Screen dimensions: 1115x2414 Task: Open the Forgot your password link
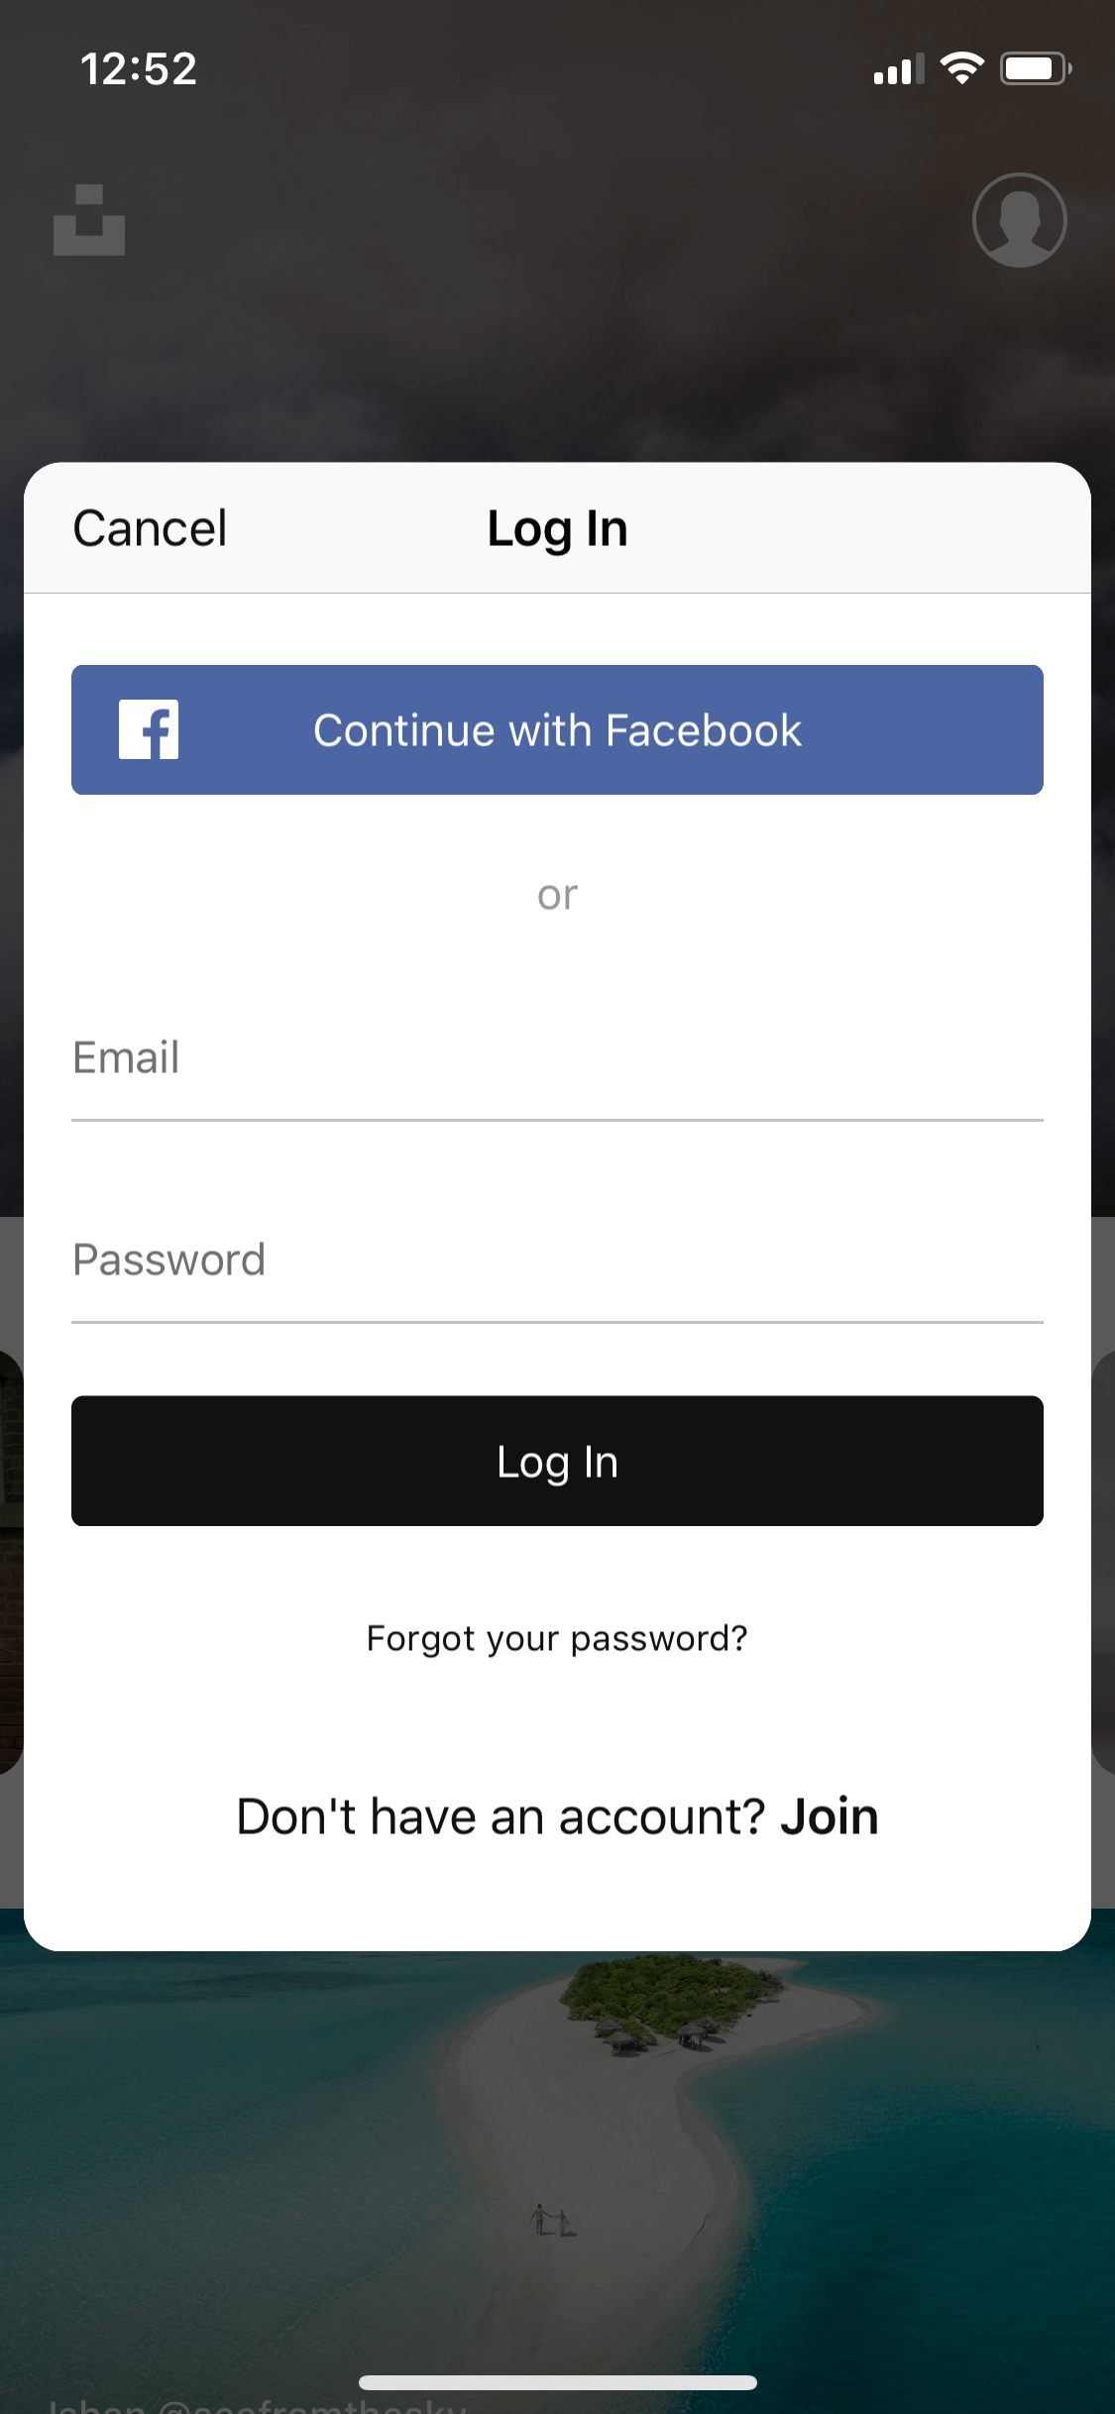point(557,1639)
